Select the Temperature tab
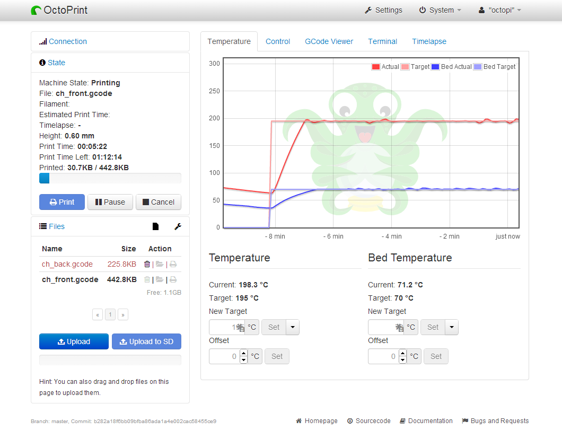Screen dimensions: 562x439 click(229, 41)
